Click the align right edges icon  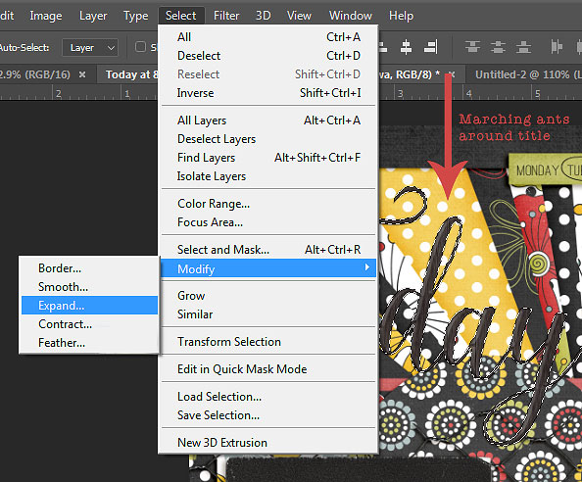tap(431, 47)
